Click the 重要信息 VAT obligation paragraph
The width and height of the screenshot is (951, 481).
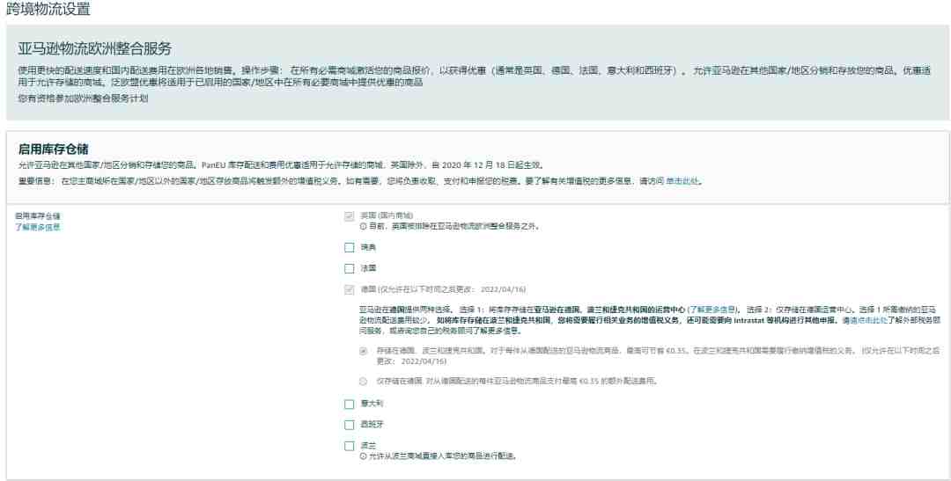click(x=360, y=181)
